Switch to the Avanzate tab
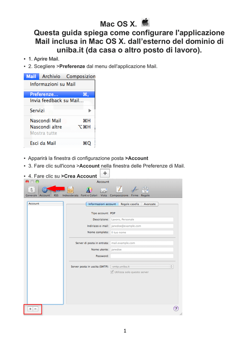Viewport: 250px width, 353px height. coord(150,204)
